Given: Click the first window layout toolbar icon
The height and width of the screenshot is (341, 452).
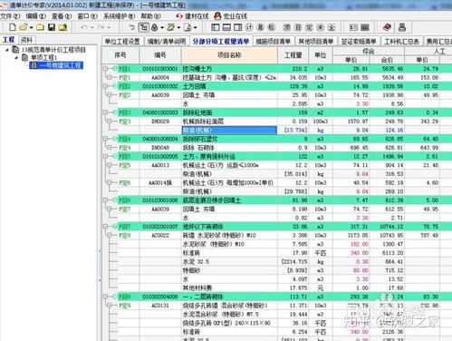Looking at the screenshot, I should (216, 27).
